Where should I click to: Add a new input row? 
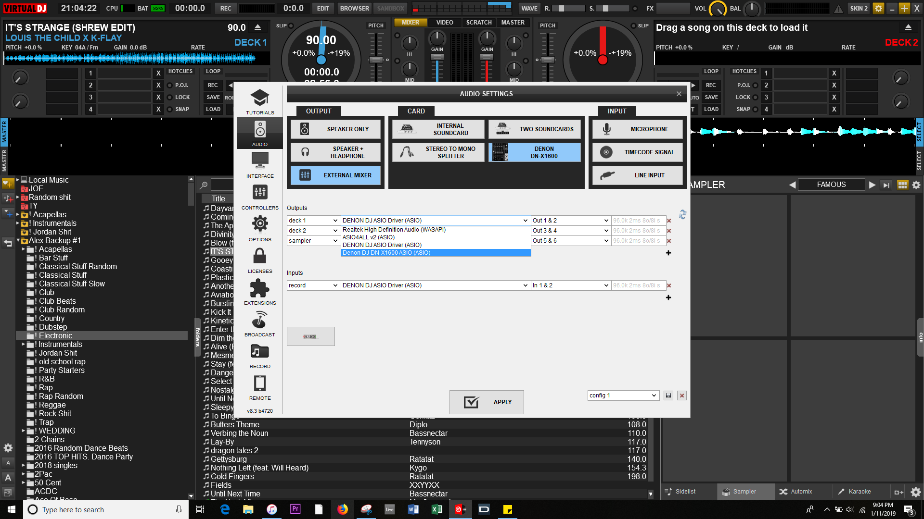click(x=668, y=297)
